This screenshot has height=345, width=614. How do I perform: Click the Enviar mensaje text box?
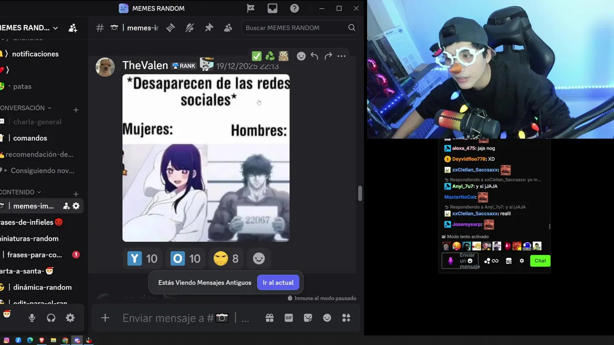(187, 318)
